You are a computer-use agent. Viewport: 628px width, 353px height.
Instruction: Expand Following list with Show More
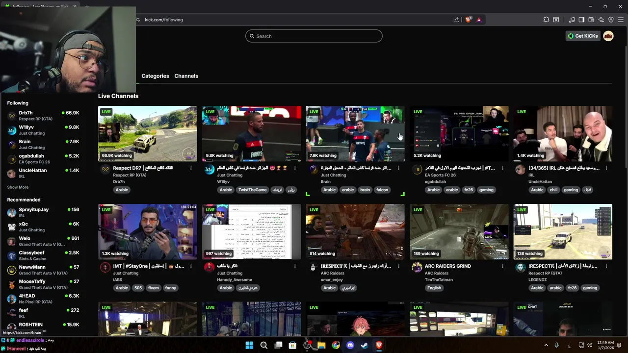[18, 187]
